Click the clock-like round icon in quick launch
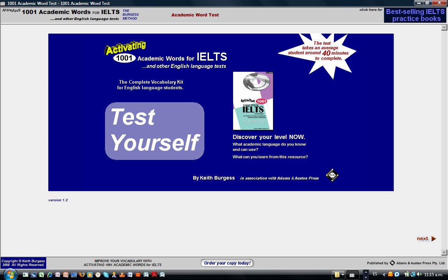Viewport: 448px width, 280px height. click(x=98, y=275)
